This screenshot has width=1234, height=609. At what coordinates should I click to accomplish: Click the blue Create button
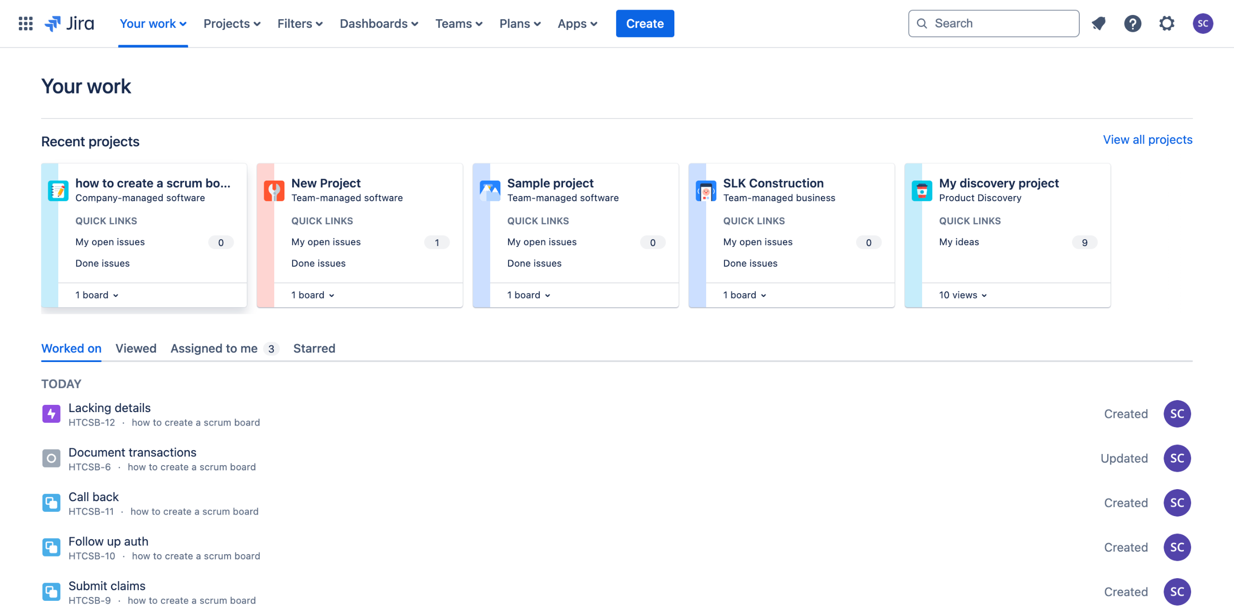click(644, 23)
